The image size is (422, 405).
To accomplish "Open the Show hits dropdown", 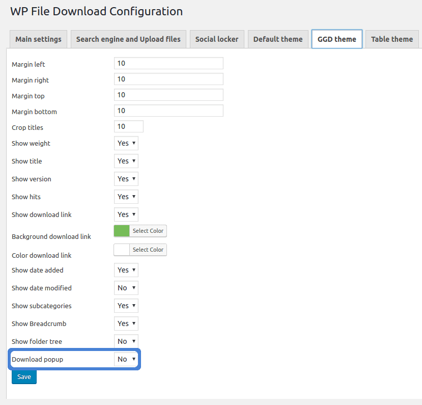I will [126, 197].
